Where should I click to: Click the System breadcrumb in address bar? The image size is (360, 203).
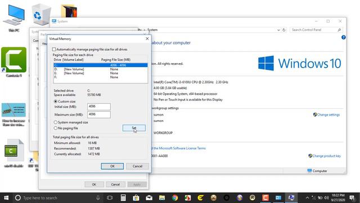point(152,30)
